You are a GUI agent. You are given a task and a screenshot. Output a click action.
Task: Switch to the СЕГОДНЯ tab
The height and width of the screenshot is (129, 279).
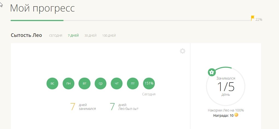coord(56,36)
